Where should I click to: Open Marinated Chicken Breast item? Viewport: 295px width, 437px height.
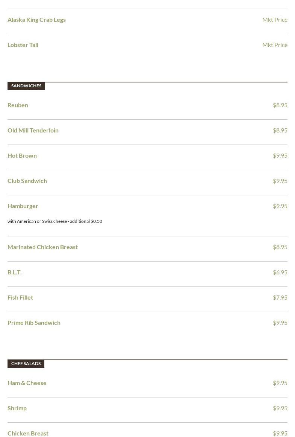[42, 247]
